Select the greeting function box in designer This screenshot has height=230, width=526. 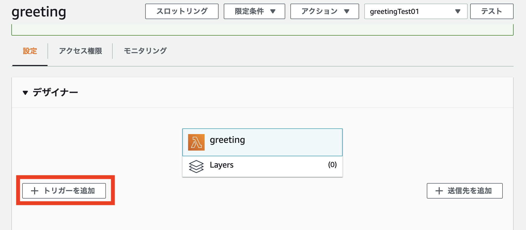coord(262,142)
